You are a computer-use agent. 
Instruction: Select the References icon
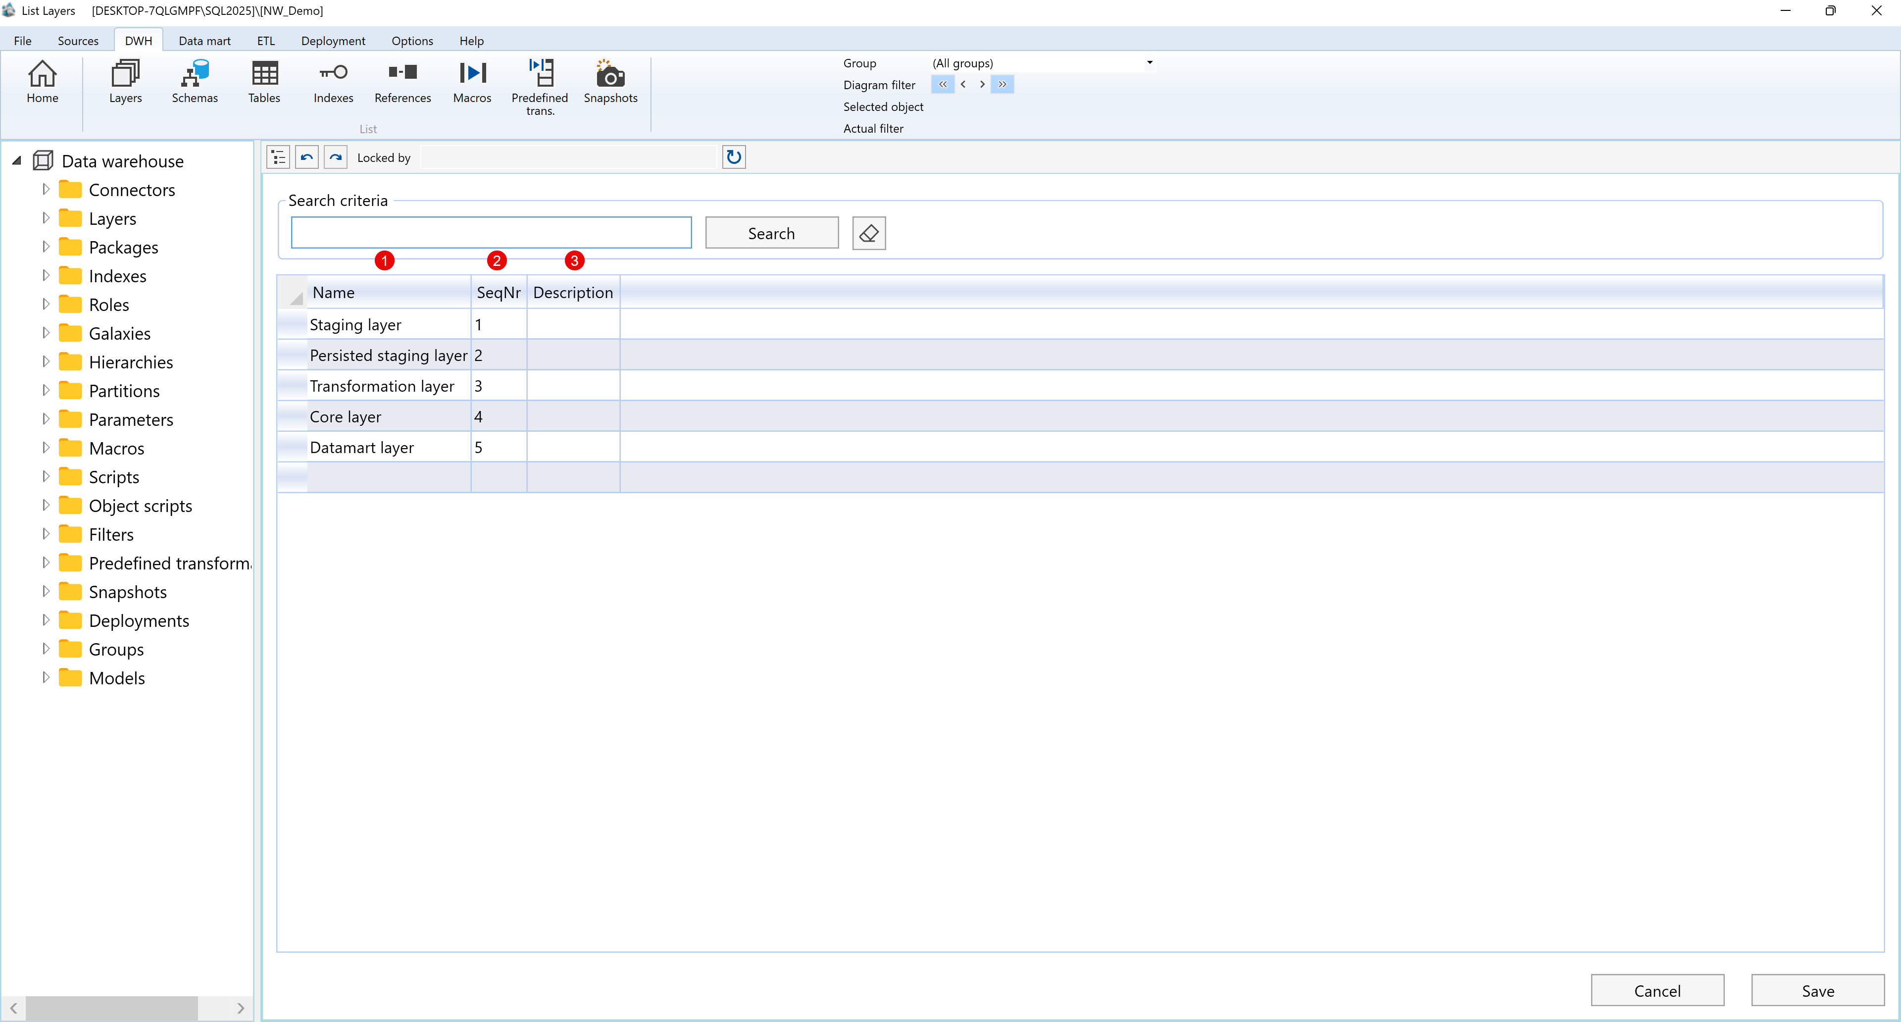pyautogui.click(x=402, y=83)
